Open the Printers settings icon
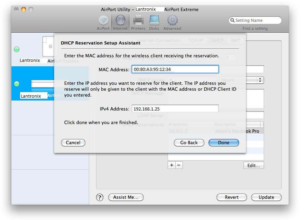Viewport: 305px width, 220px height. [138, 23]
